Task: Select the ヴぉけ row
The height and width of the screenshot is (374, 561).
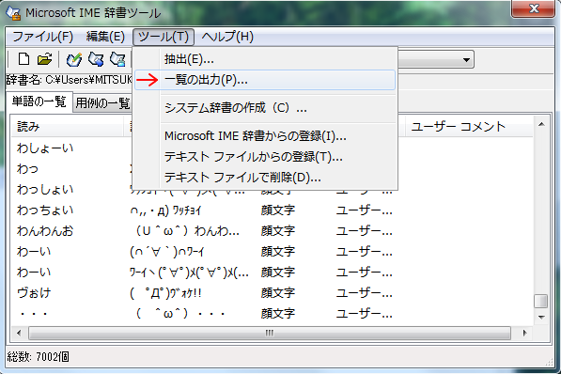Action: tap(272, 293)
